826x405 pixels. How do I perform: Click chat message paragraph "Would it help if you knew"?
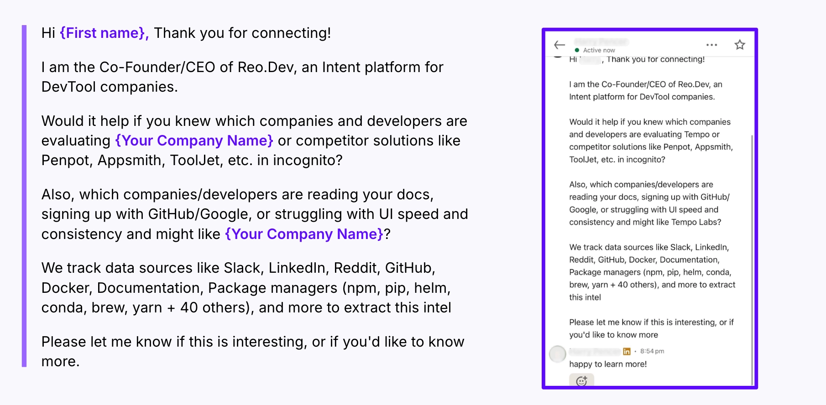point(651,140)
